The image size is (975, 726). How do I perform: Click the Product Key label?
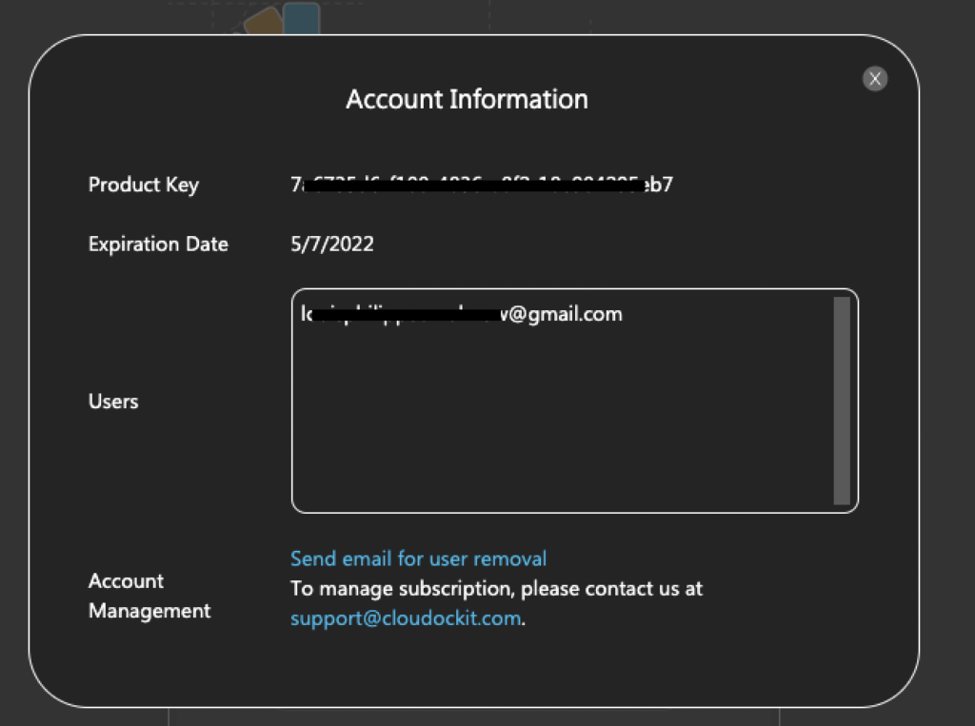[144, 185]
